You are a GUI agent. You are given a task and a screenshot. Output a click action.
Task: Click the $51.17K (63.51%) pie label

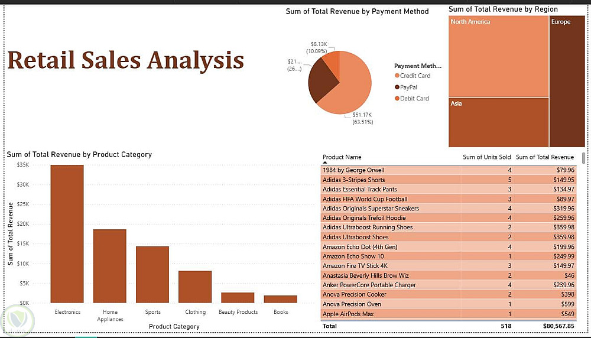click(363, 118)
